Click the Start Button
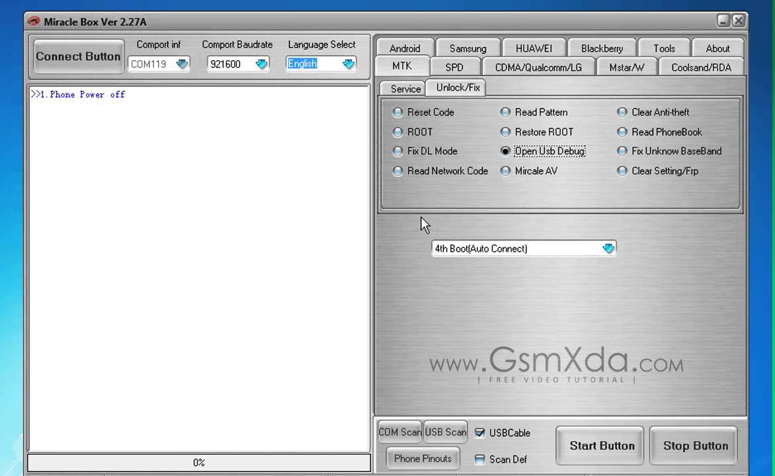The width and height of the screenshot is (775, 476). click(x=600, y=446)
